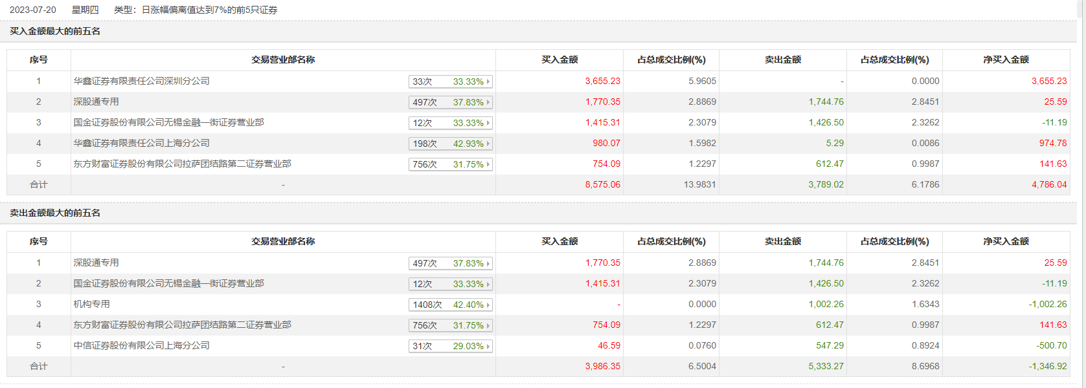Click arrow icon beside 756次 in sell table
The width and height of the screenshot is (1086, 388).
click(488, 325)
